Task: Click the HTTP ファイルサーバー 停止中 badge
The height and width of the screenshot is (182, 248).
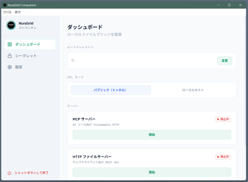Action: tap(223, 157)
